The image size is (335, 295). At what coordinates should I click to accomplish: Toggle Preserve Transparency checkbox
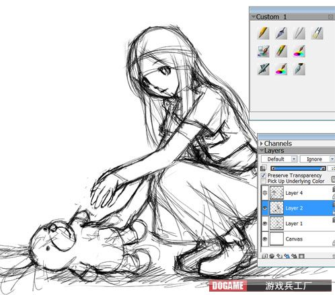pos(264,175)
